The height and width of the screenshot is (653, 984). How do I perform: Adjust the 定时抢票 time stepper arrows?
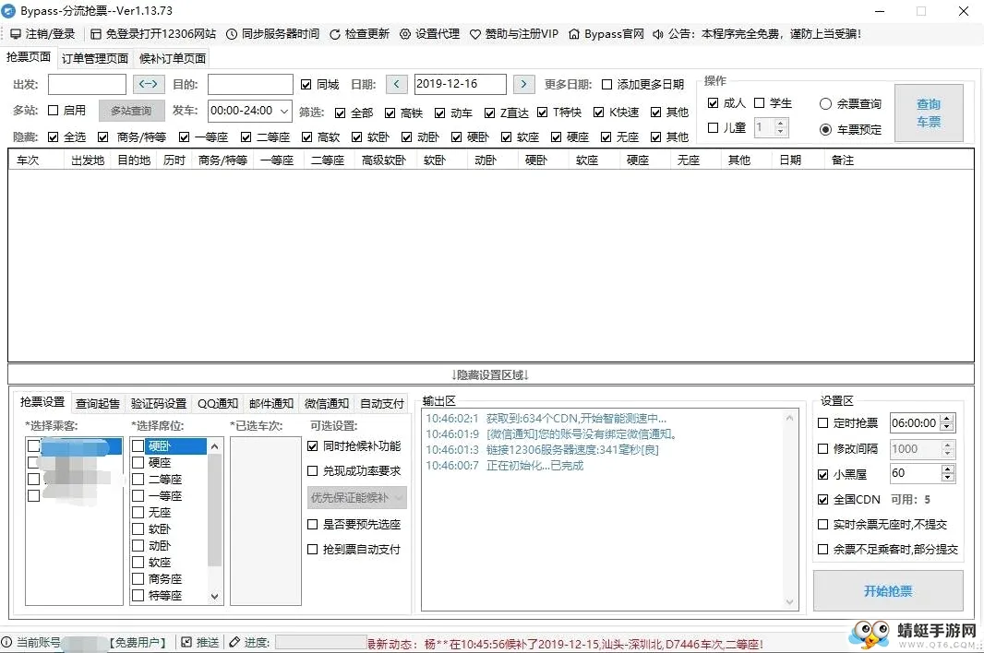click(x=948, y=423)
